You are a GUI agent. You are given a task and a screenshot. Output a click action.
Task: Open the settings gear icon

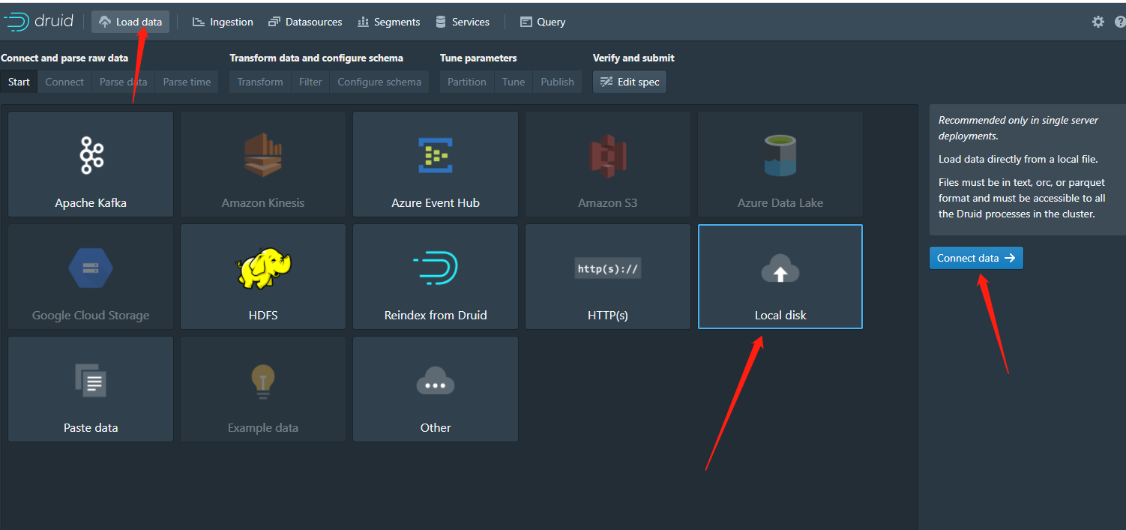1098,22
